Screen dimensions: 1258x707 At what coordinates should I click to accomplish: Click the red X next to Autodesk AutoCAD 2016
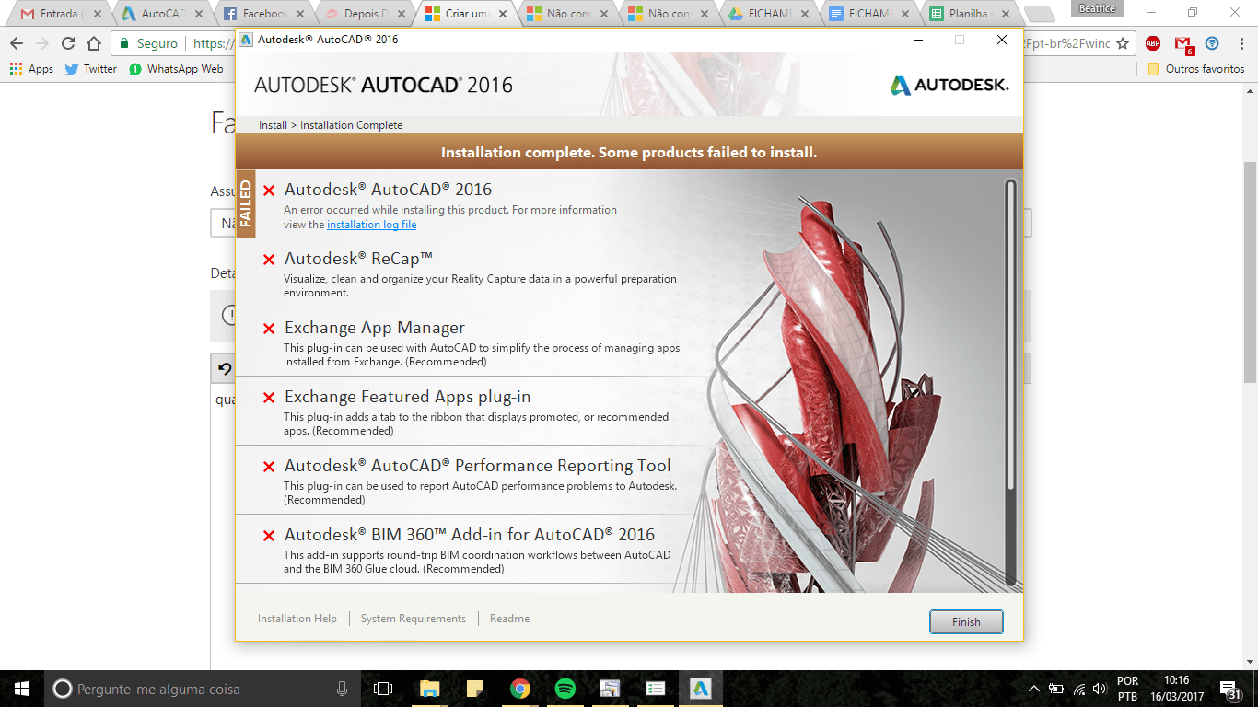[267, 190]
